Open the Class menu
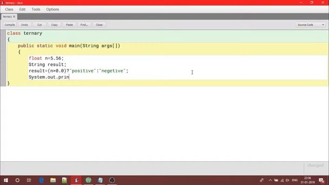The height and width of the screenshot is (185, 329). pyautogui.click(x=9, y=9)
